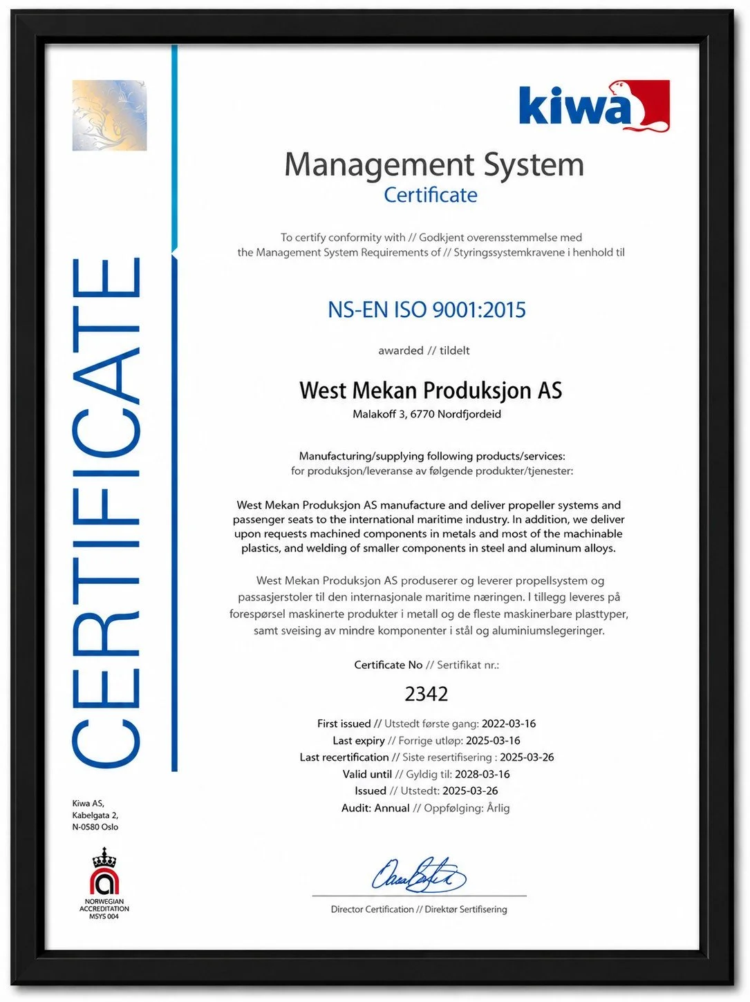Click the 'NORWEGIAN ACCREDITATION MSYS 004' label
Screen dimensions: 750x1002
[x=104, y=909]
